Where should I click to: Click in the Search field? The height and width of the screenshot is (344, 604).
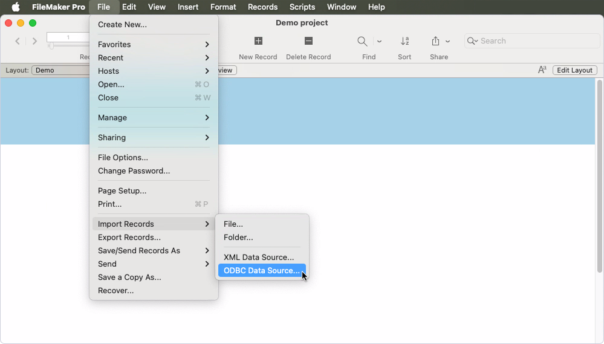tap(532, 41)
